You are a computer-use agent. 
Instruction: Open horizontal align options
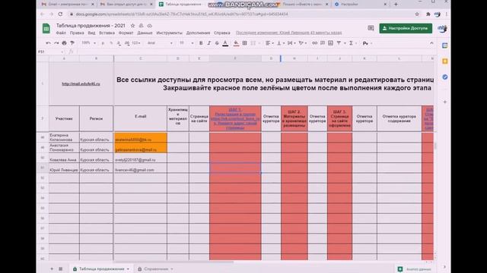coord(269,43)
